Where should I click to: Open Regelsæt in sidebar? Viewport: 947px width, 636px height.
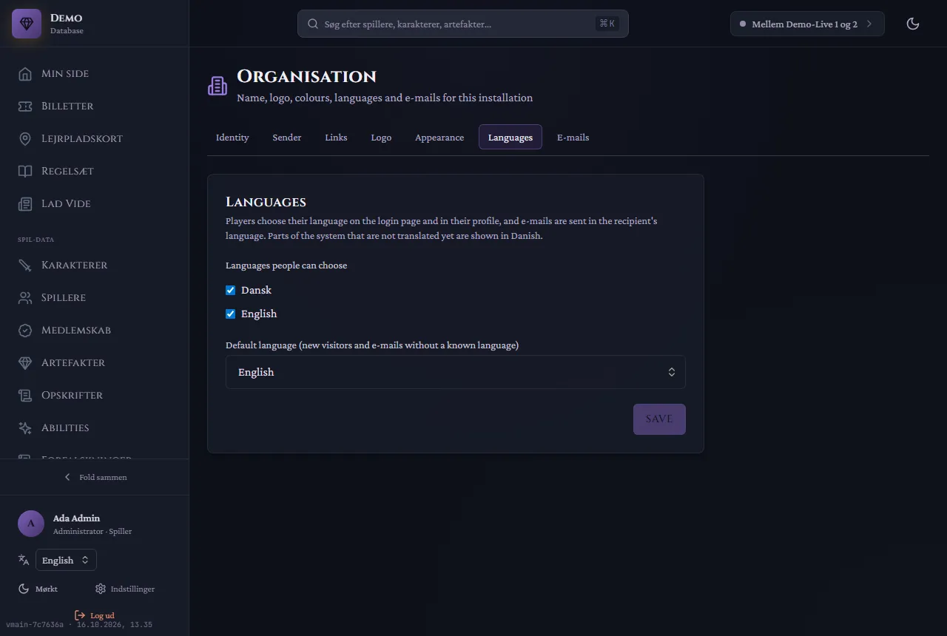[95, 171]
